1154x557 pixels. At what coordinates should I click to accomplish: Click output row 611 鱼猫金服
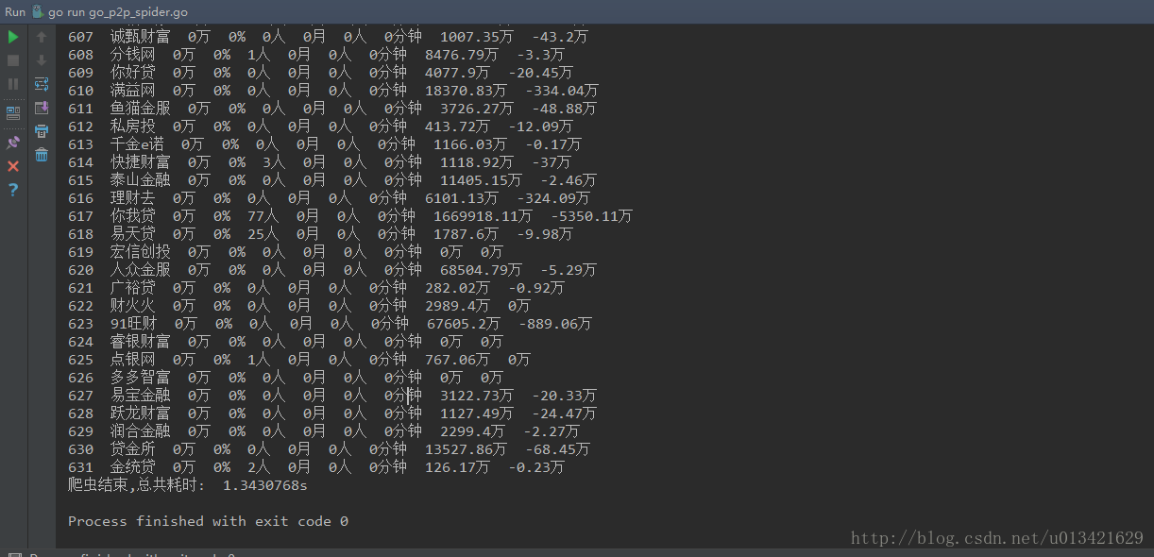click(x=332, y=109)
